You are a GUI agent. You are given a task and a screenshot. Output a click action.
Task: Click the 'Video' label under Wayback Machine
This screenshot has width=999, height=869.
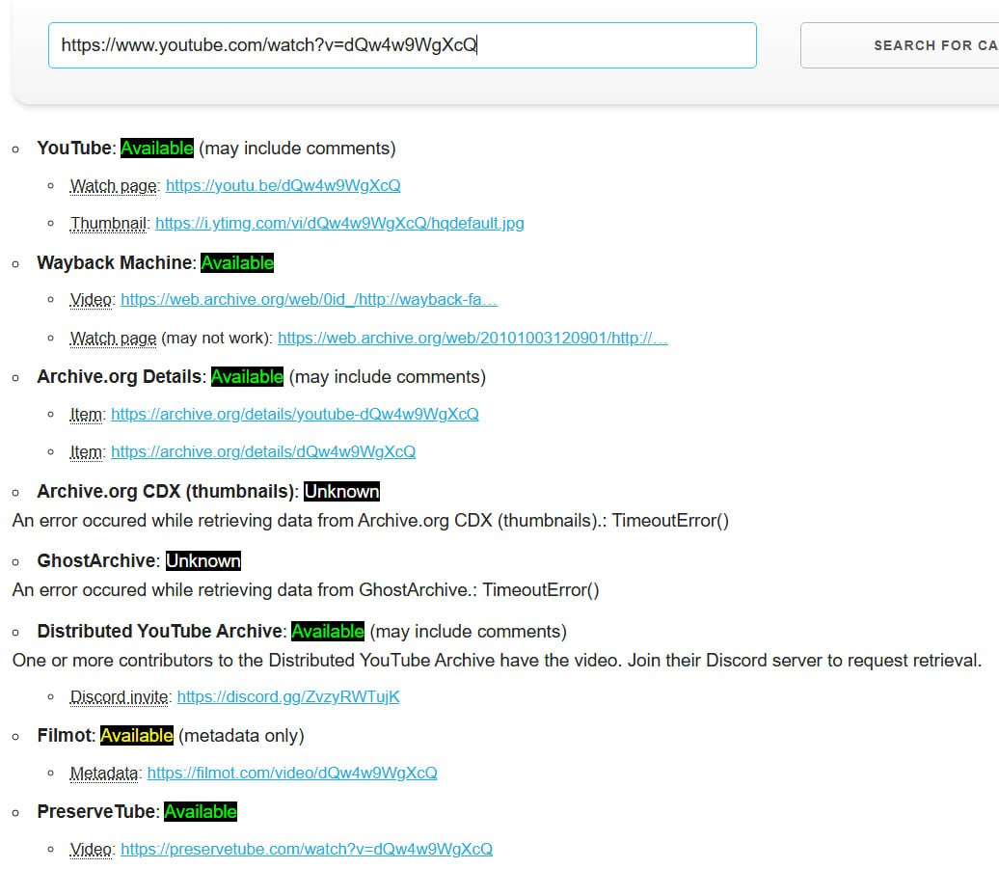tap(91, 300)
